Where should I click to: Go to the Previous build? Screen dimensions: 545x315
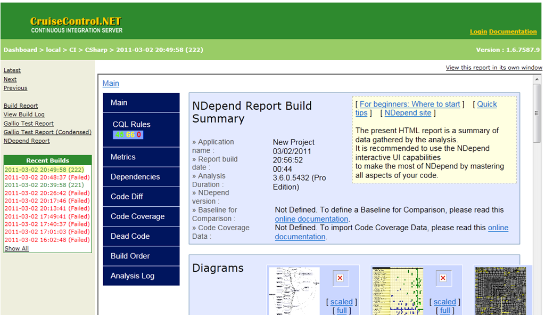pyautogui.click(x=15, y=88)
